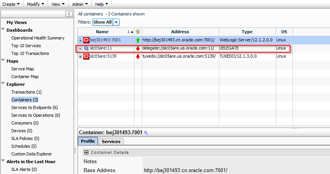Open the Create menu
Screen dimensions: 330x174
[x=11, y=4]
